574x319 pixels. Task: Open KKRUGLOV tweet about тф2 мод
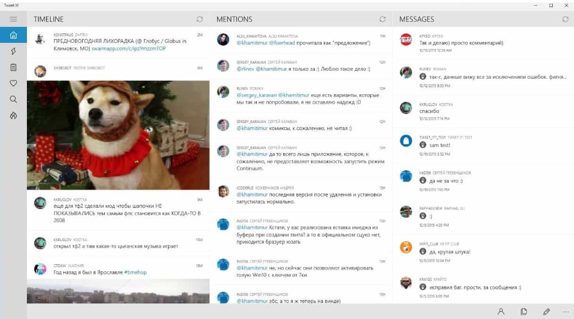[118, 210]
